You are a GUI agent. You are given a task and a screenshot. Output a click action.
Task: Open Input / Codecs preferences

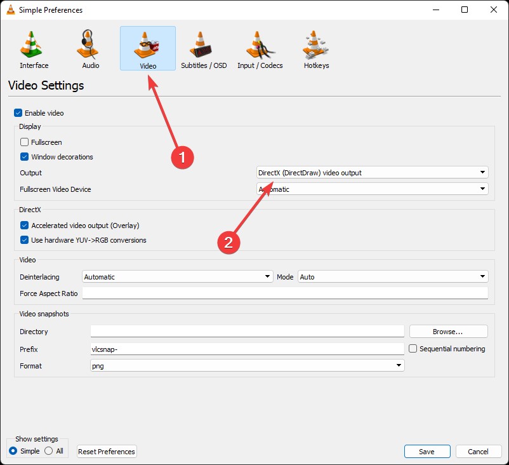(260, 49)
